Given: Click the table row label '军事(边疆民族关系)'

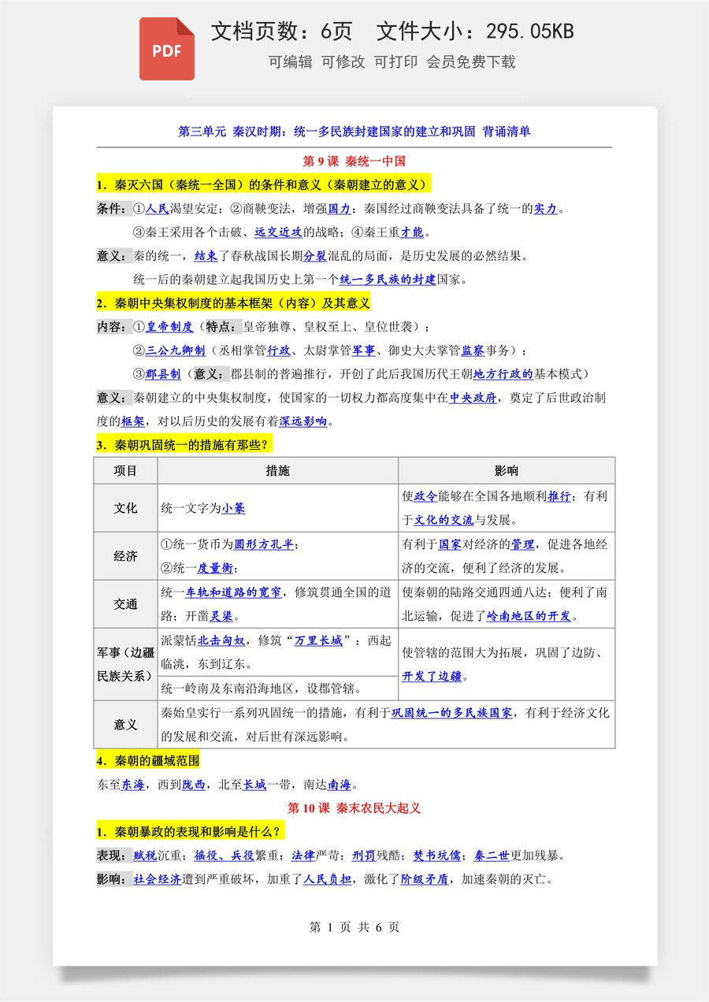Looking at the screenshot, I should click(x=125, y=664).
